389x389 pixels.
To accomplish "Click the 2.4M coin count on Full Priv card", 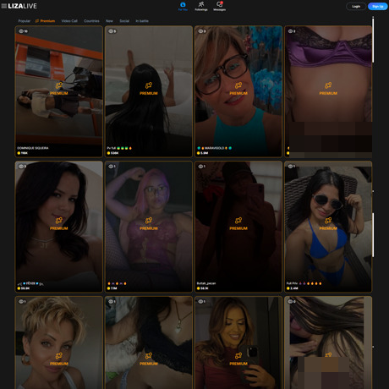I will click(293, 288).
